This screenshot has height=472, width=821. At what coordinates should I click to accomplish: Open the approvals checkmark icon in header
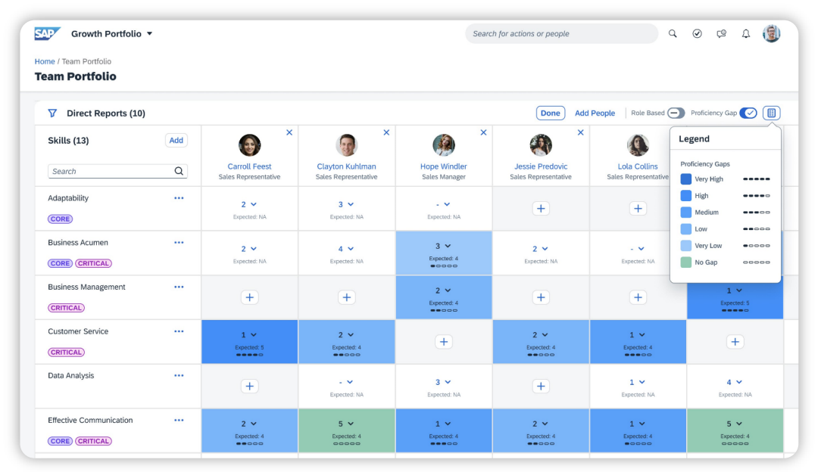pyautogui.click(x=697, y=33)
